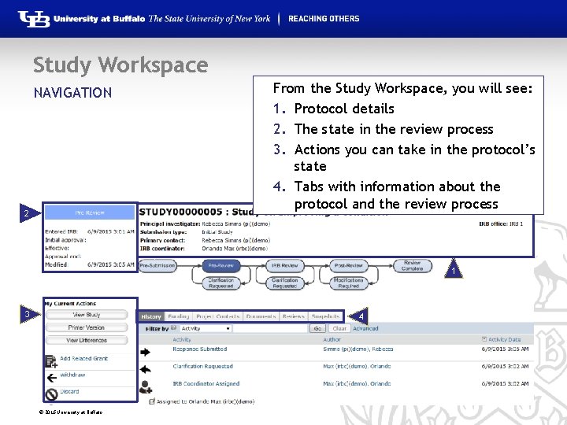
Task: Click the View Differences button
Action: point(87,340)
